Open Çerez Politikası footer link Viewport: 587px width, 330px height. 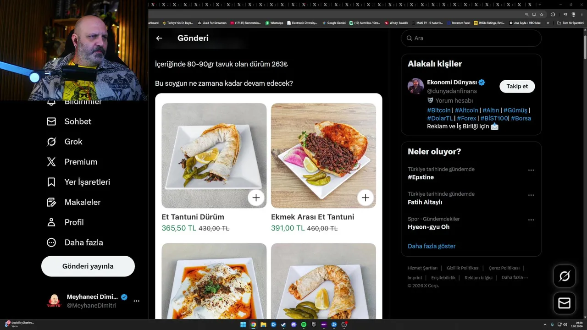coord(504,268)
